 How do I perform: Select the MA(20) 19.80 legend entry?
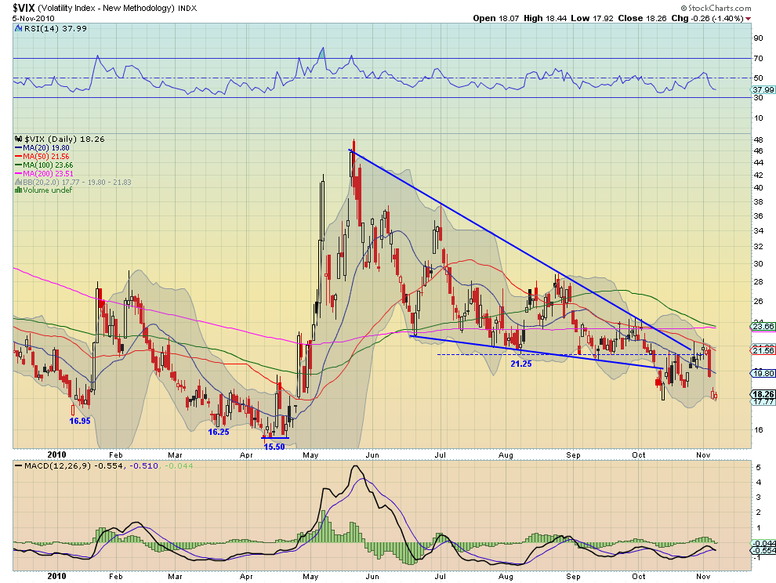pos(42,147)
